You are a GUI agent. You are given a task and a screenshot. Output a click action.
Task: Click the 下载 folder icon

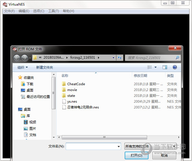[x=23, y=84]
